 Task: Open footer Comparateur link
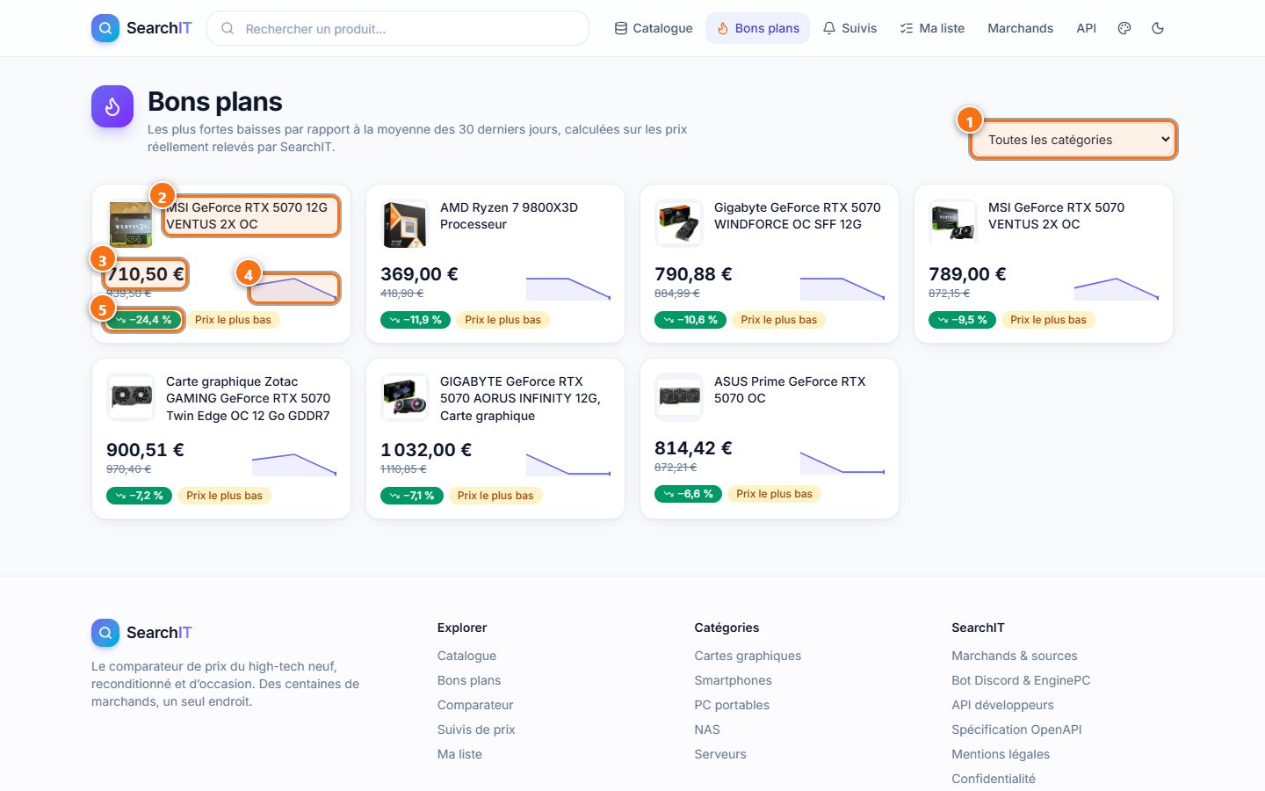(475, 705)
